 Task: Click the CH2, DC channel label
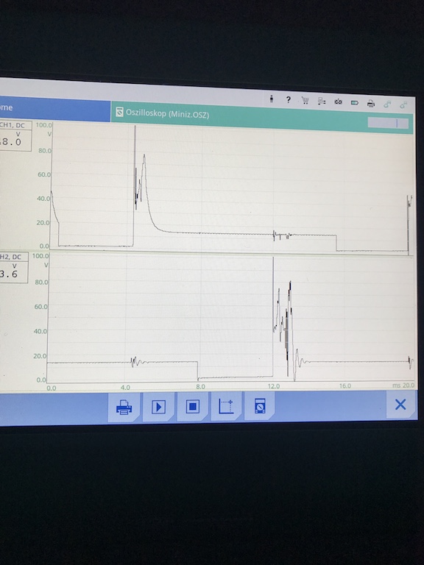[x=12, y=257]
